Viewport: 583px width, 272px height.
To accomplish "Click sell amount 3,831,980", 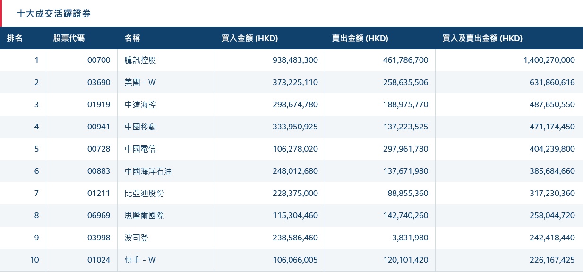I will (411, 238).
